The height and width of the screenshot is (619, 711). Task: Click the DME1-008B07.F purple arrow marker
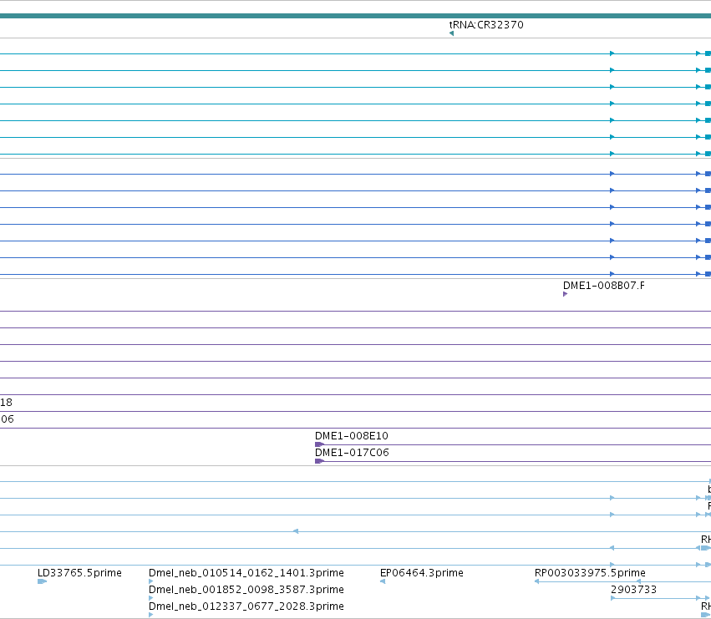565,294
